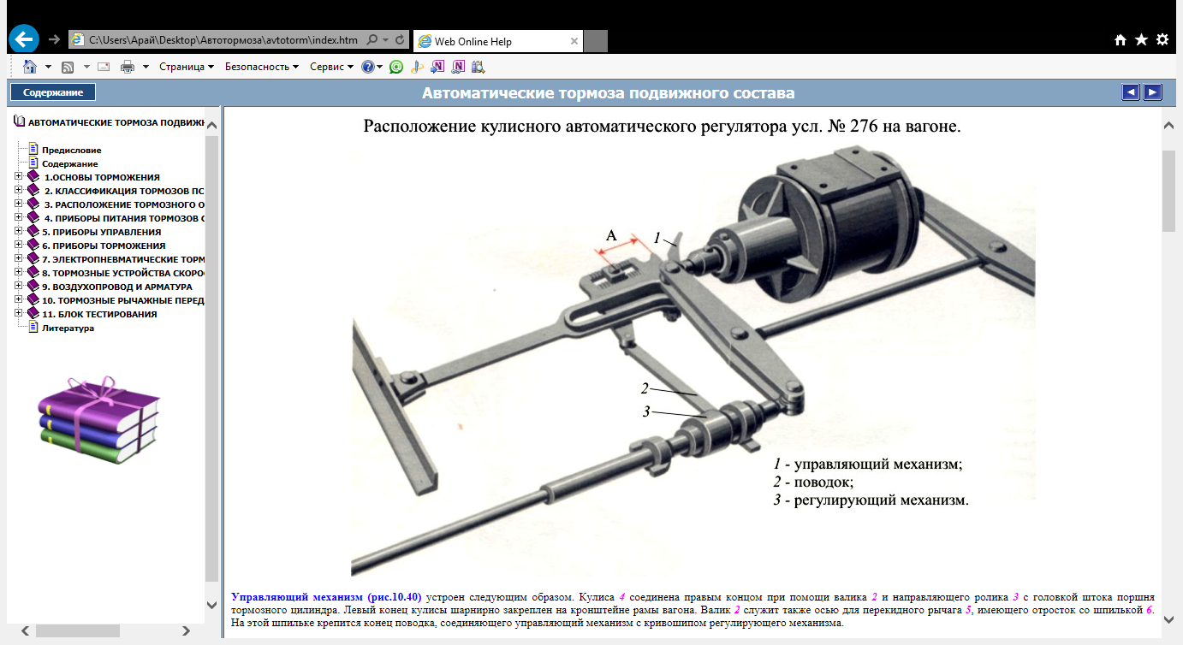Open the Сервис menu
The image size is (1183, 645).
pos(331,67)
